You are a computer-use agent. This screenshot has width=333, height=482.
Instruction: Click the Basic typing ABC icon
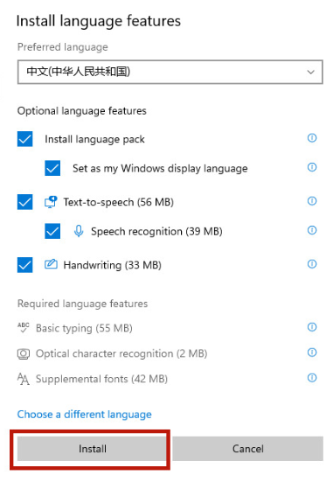24,327
